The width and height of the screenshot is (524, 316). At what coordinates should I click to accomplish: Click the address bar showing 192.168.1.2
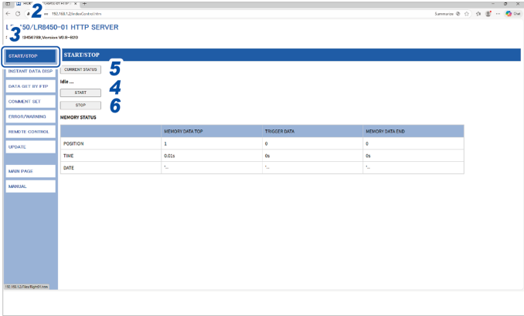(155, 14)
